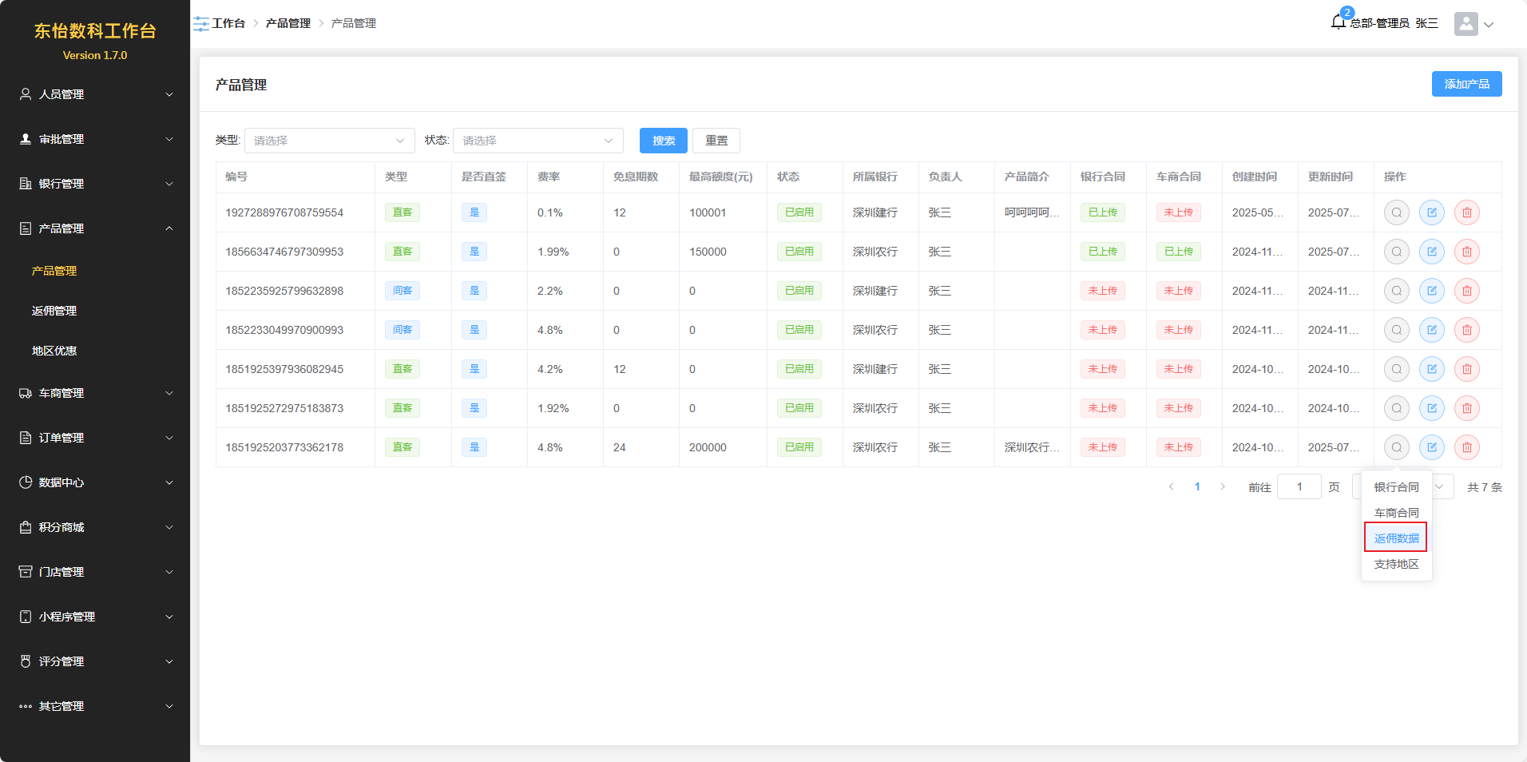Click trash icon for product 1851925203773362178

pyautogui.click(x=1466, y=447)
